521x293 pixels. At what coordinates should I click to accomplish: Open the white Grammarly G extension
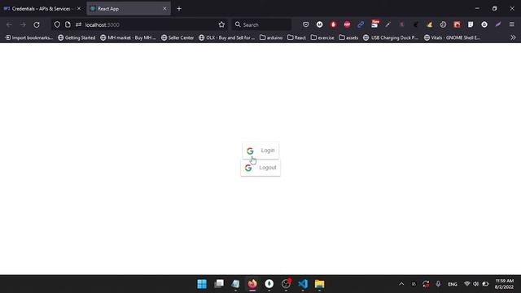pyautogui.click(x=484, y=24)
